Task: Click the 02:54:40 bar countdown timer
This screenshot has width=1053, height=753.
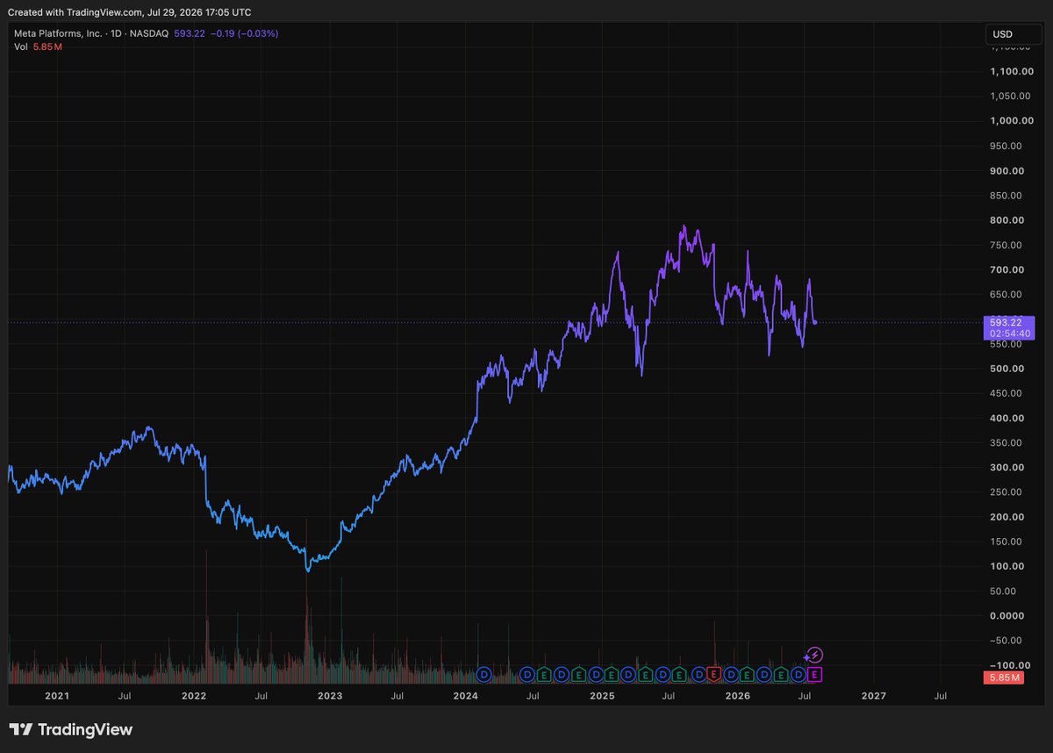Action: coord(1010,333)
